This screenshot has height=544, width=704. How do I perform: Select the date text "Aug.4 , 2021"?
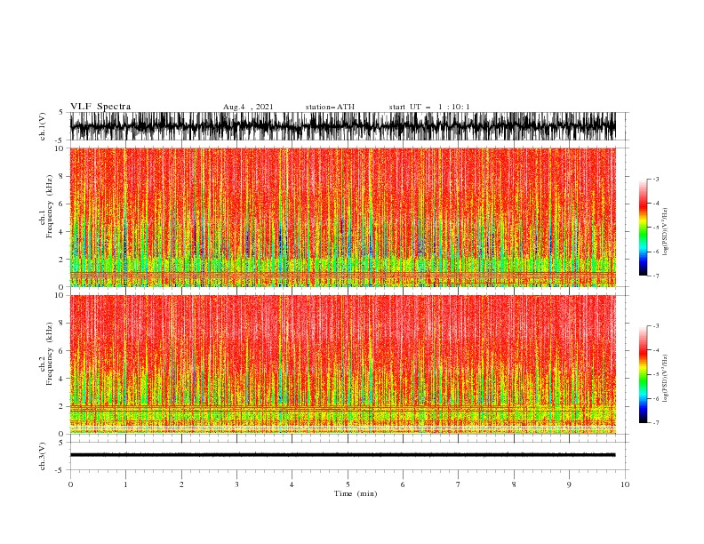(248, 107)
